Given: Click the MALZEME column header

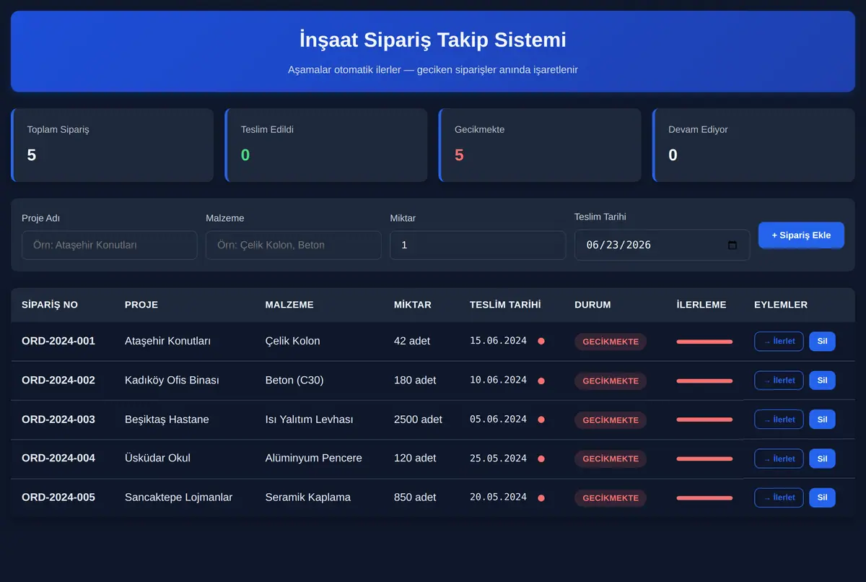Looking at the screenshot, I should [289, 305].
